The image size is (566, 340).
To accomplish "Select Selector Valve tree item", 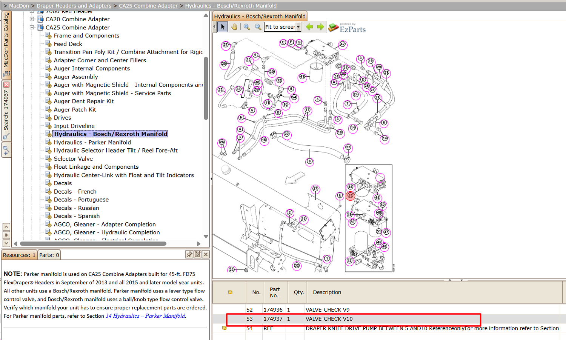I will [x=73, y=158].
